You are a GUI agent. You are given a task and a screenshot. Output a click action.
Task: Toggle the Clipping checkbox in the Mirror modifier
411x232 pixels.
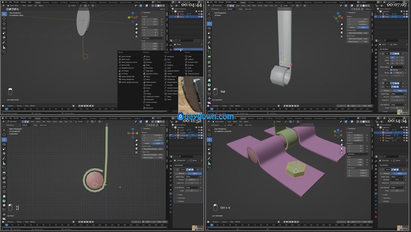pos(391,70)
